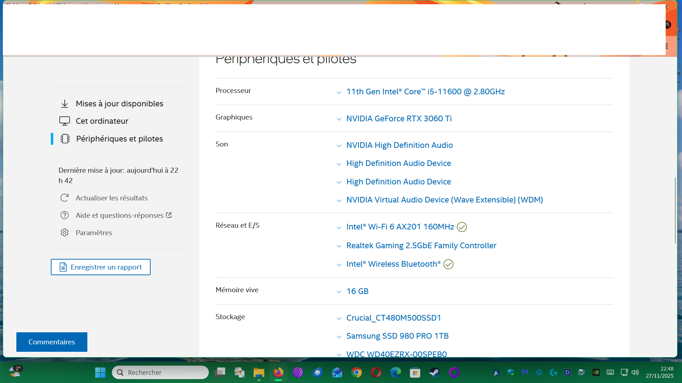The width and height of the screenshot is (682, 383).
Task: Click the Rechercher taskbar search field
Action: coord(161,372)
